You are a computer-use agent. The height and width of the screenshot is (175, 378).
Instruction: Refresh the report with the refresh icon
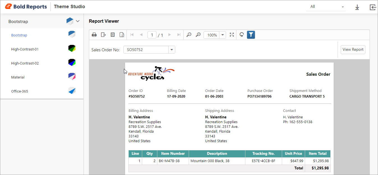point(242,35)
